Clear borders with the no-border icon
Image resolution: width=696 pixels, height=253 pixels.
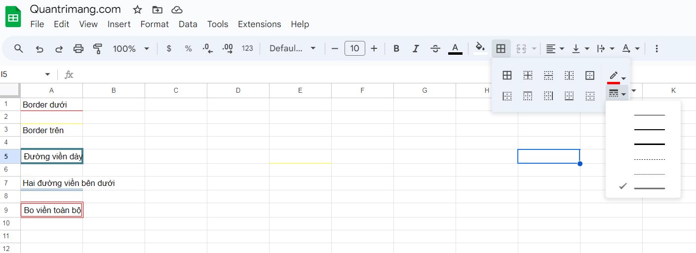pos(590,96)
